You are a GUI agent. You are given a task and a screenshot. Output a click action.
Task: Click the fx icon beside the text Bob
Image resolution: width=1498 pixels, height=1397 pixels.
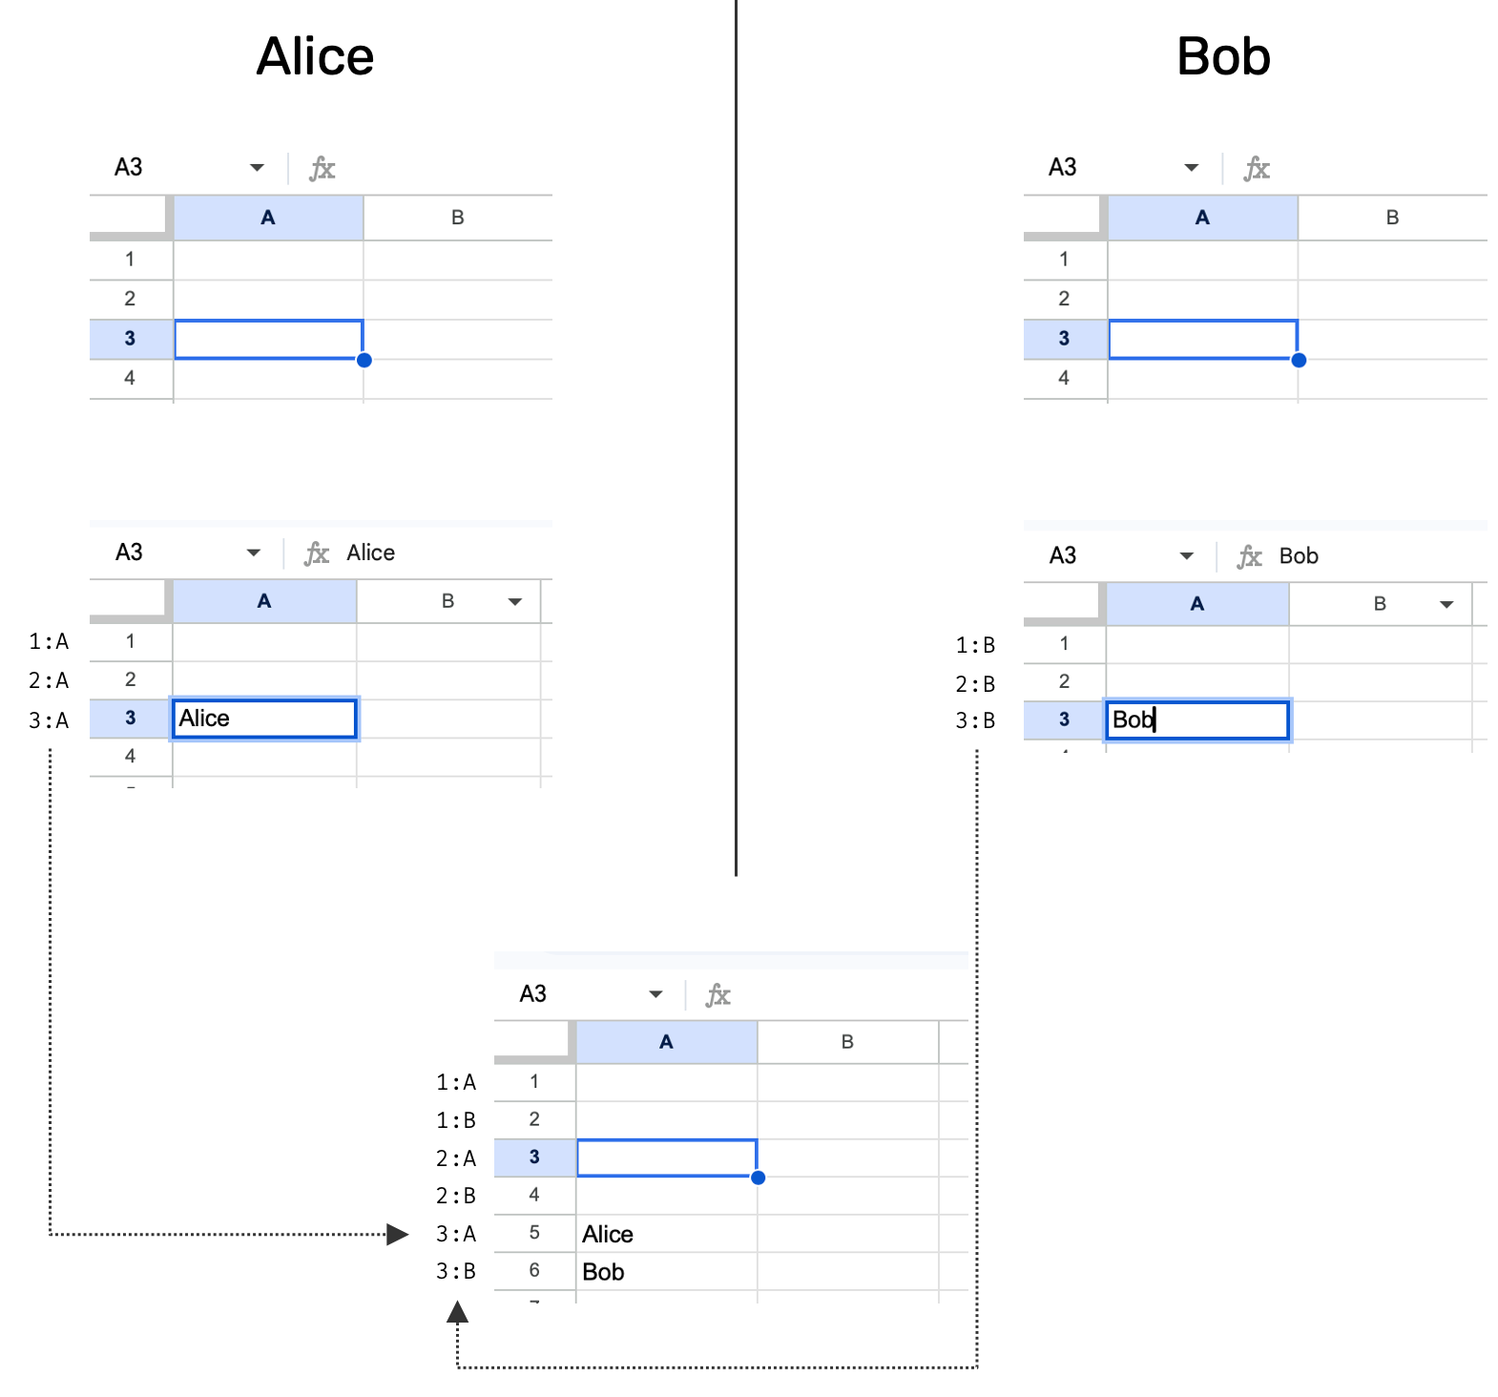point(1249,556)
